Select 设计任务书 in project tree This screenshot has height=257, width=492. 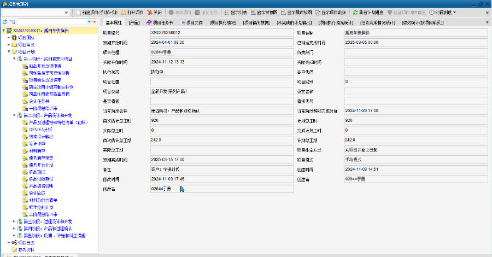pyautogui.click(x=39, y=101)
